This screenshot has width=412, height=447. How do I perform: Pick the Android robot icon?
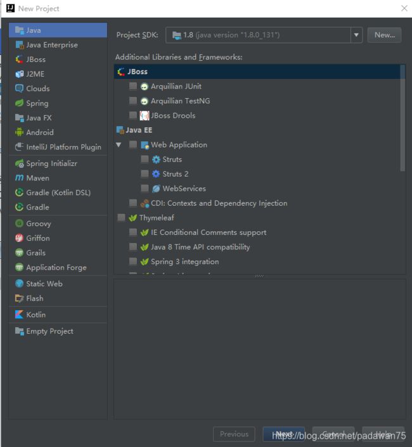pos(20,132)
